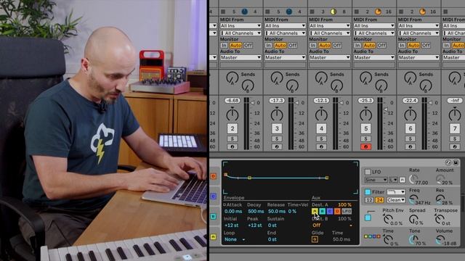Open yellow oscillator A tab on left edge
Viewport: 465px width, 261px height.
point(213,237)
